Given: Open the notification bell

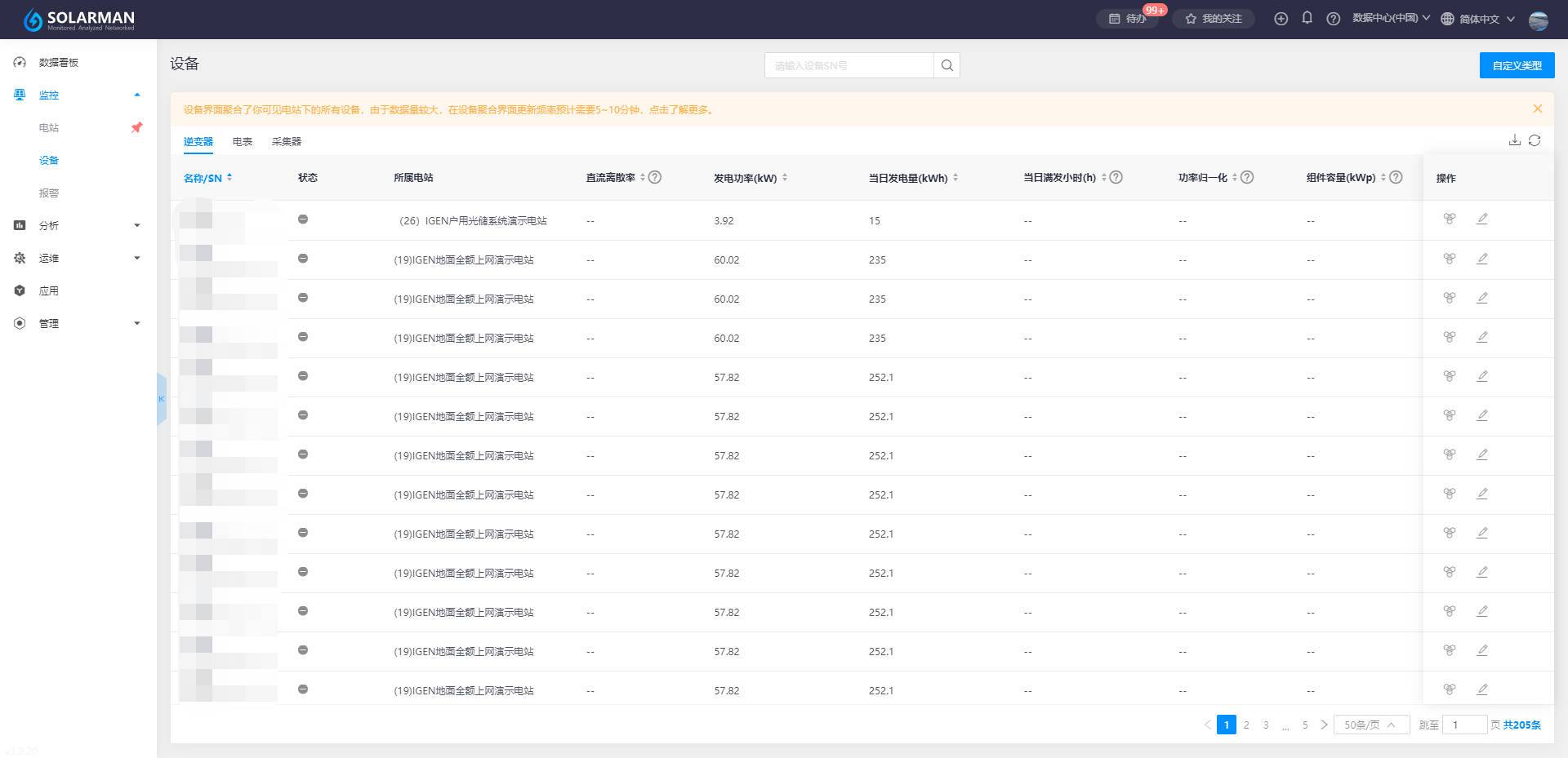Looking at the screenshot, I should click(1307, 18).
